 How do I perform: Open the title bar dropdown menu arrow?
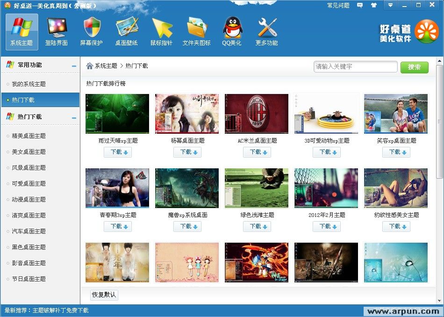tap(391, 5)
